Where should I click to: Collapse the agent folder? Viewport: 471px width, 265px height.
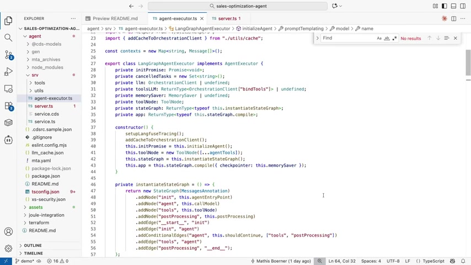(x=49, y=36)
